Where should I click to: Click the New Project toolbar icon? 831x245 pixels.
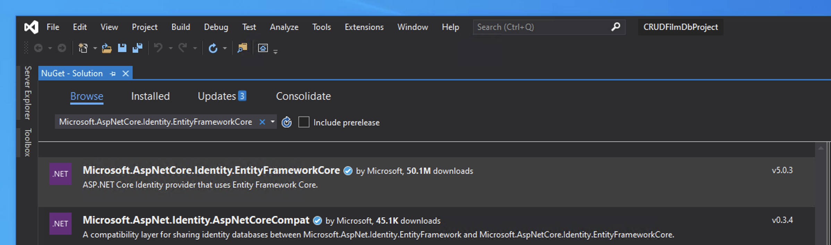coord(83,48)
